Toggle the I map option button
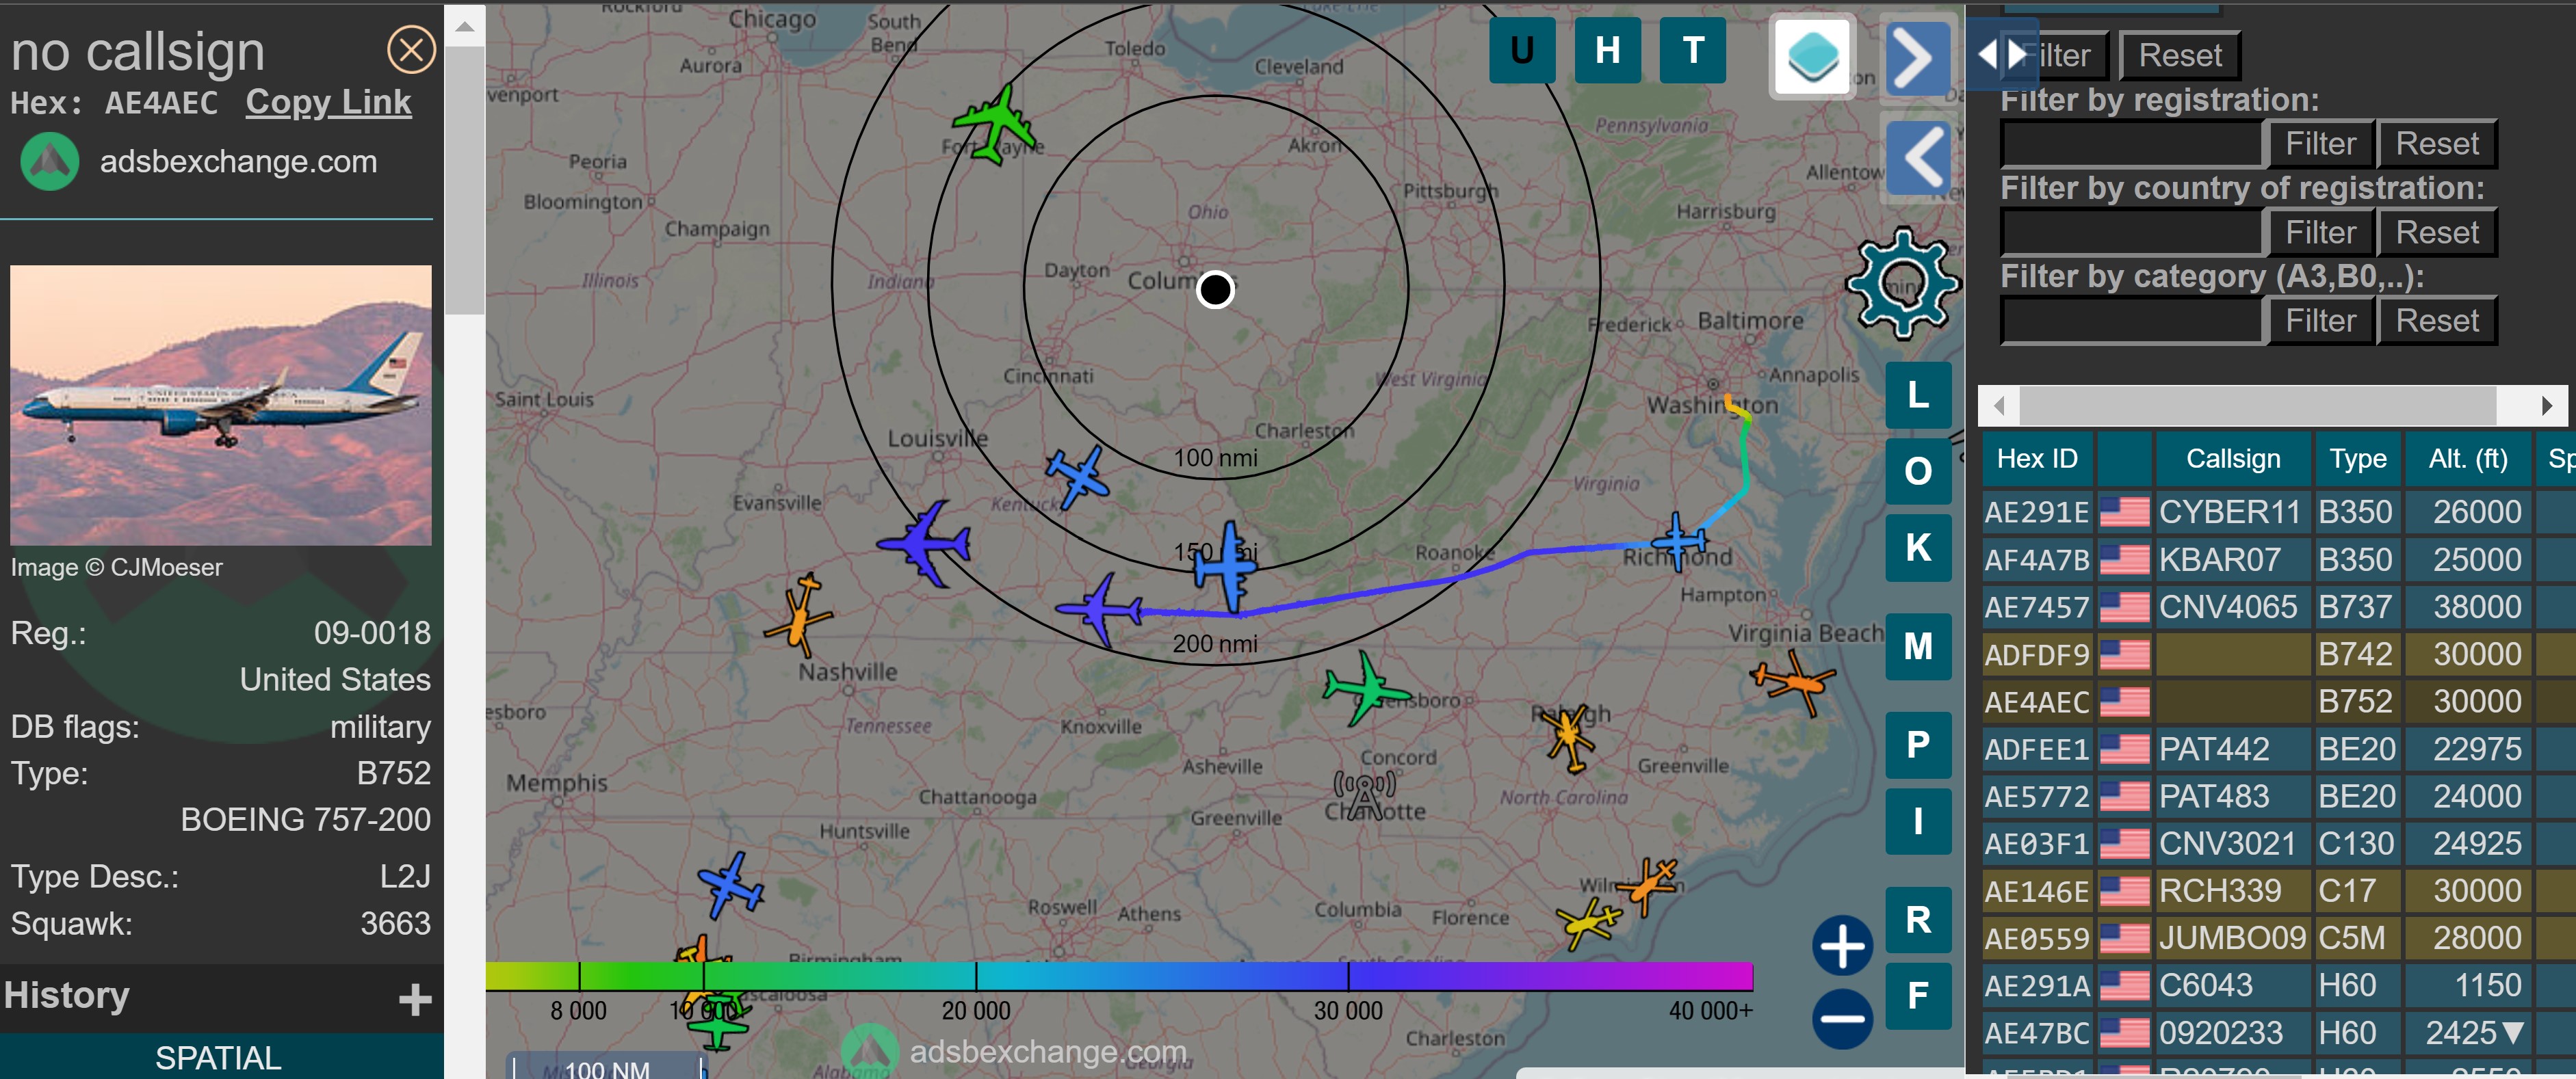Image resolution: width=2576 pixels, height=1079 pixels. (x=1918, y=821)
